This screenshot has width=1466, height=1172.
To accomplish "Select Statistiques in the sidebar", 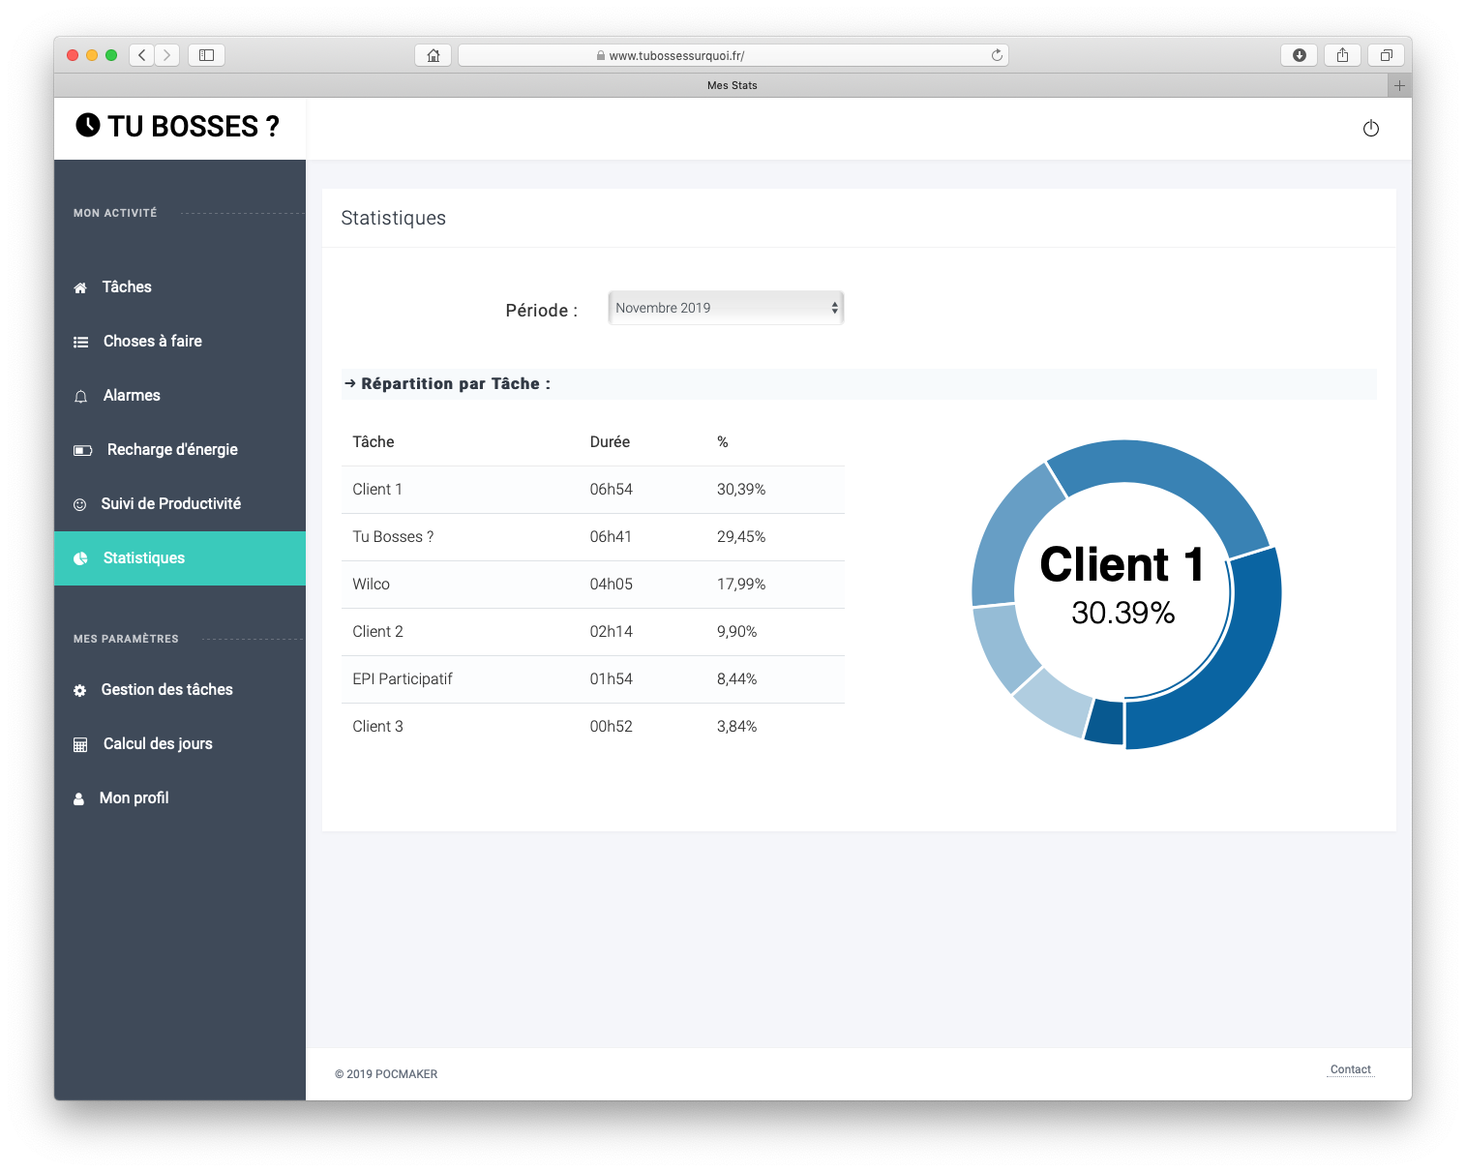I will 143,558.
